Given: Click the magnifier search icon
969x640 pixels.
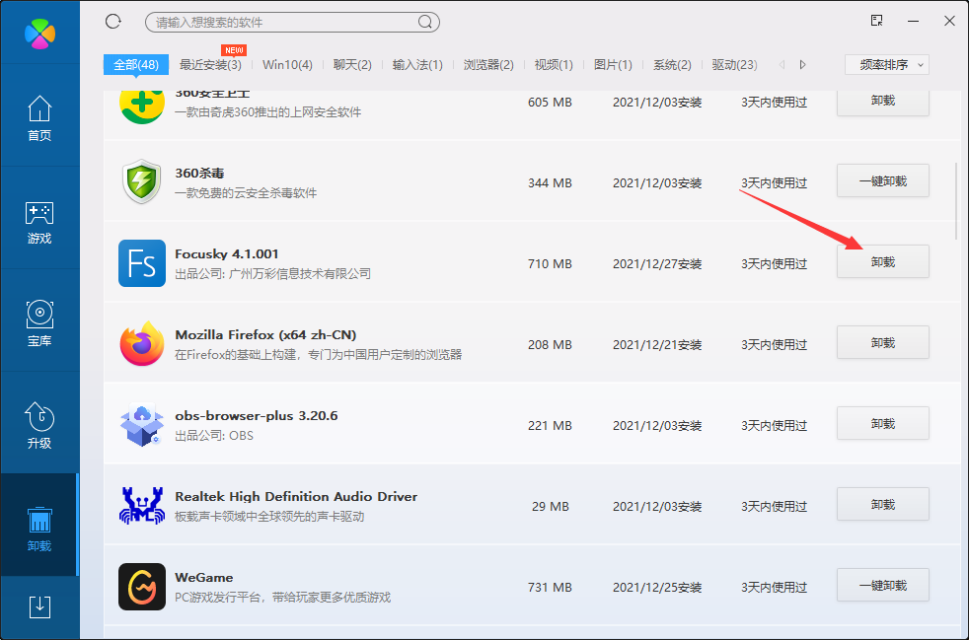Looking at the screenshot, I should (425, 23).
